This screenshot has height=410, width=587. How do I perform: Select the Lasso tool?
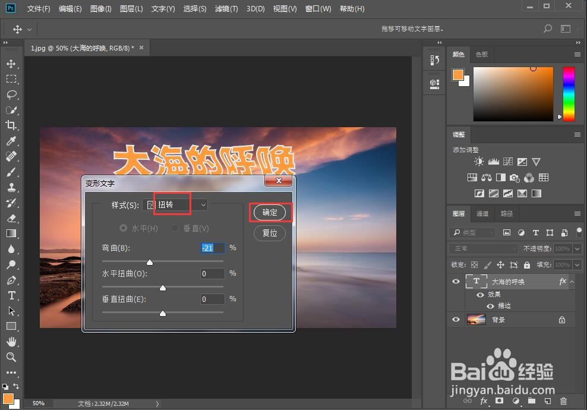click(x=11, y=94)
